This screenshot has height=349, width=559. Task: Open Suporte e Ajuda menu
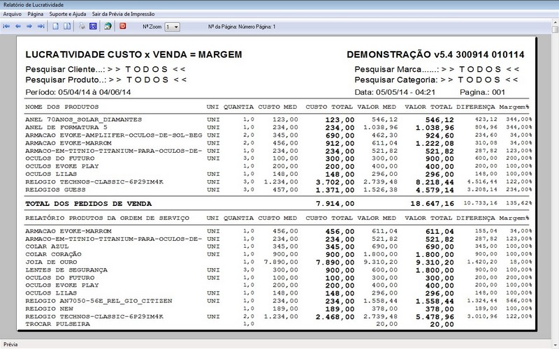coord(68,14)
